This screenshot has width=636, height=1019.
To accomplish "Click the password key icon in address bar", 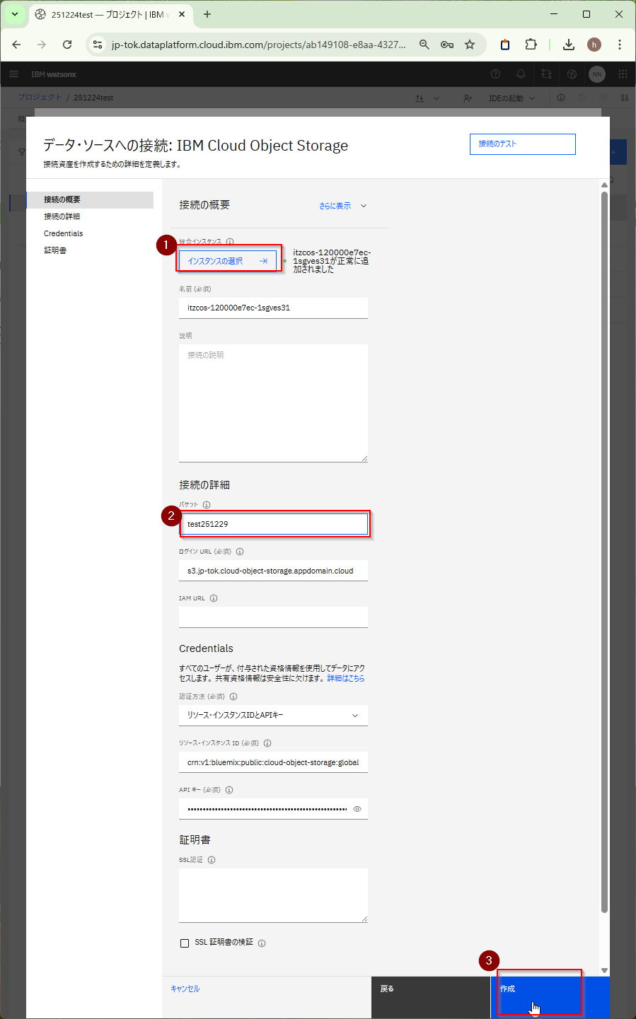I will click(x=447, y=45).
